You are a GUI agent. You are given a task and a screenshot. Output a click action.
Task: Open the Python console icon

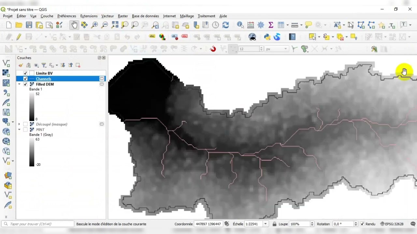click(267, 37)
